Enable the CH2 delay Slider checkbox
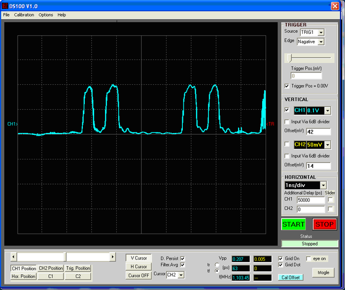The height and width of the screenshot is (290, 345). point(330,209)
